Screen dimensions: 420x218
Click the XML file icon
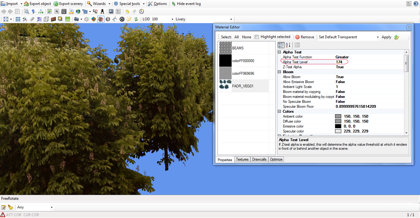point(71,11)
